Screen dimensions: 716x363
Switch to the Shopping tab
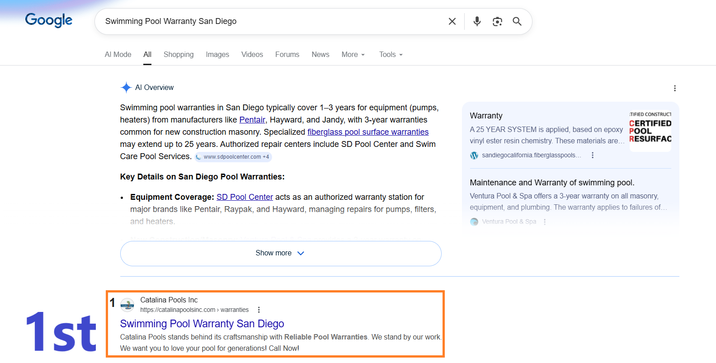(179, 54)
